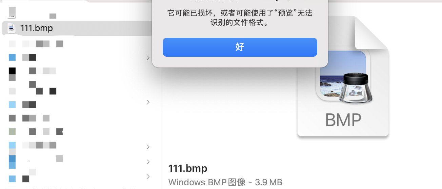Click the small 111.bmp file icon
This screenshot has width=442, height=189.
coord(12,28)
